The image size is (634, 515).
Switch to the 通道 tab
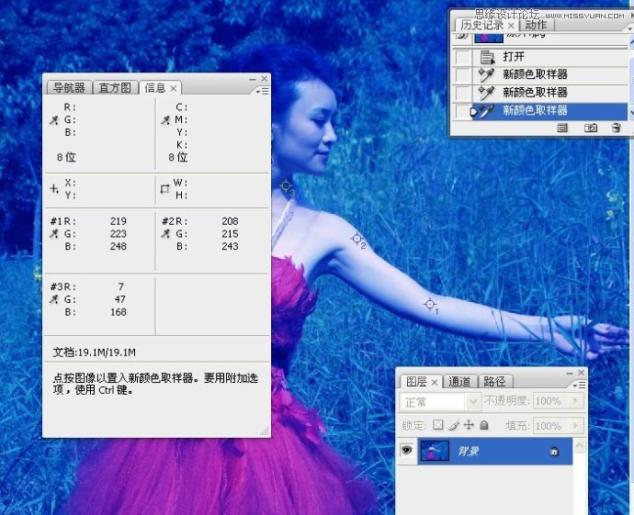click(459, 382)
